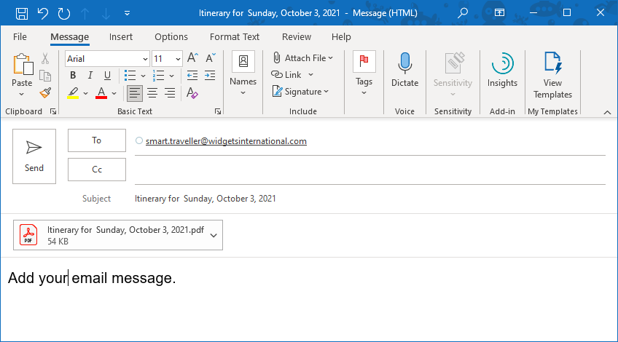Click into the Cc recipient field

368,170
